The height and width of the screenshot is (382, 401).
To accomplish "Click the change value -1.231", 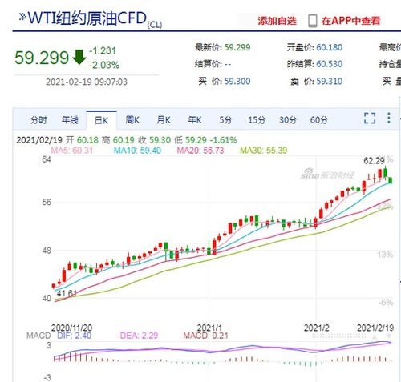I will (103, 50).
